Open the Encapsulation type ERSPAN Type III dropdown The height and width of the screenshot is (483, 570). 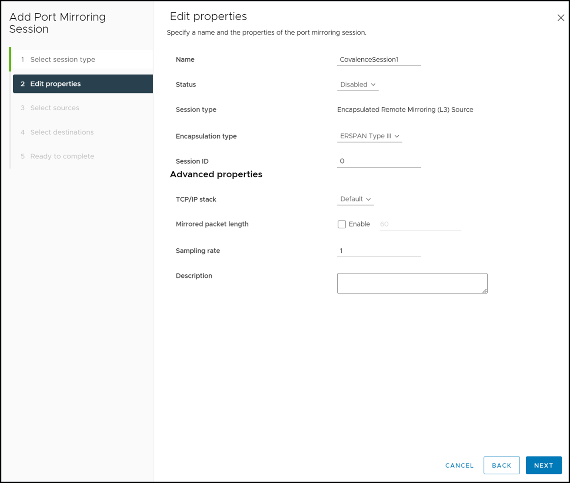pos(370,136)
